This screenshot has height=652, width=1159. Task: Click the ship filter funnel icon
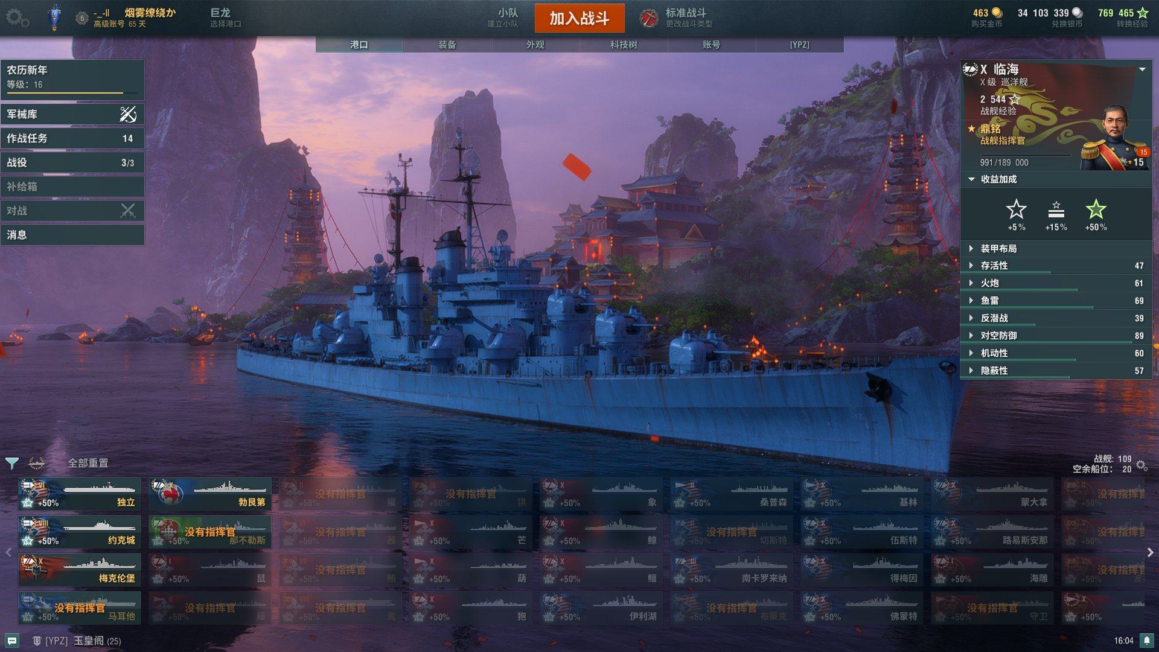click(11, 463)
